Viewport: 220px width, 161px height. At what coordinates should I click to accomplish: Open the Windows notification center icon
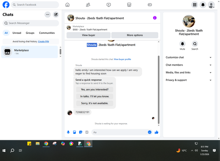pos(214,150)
